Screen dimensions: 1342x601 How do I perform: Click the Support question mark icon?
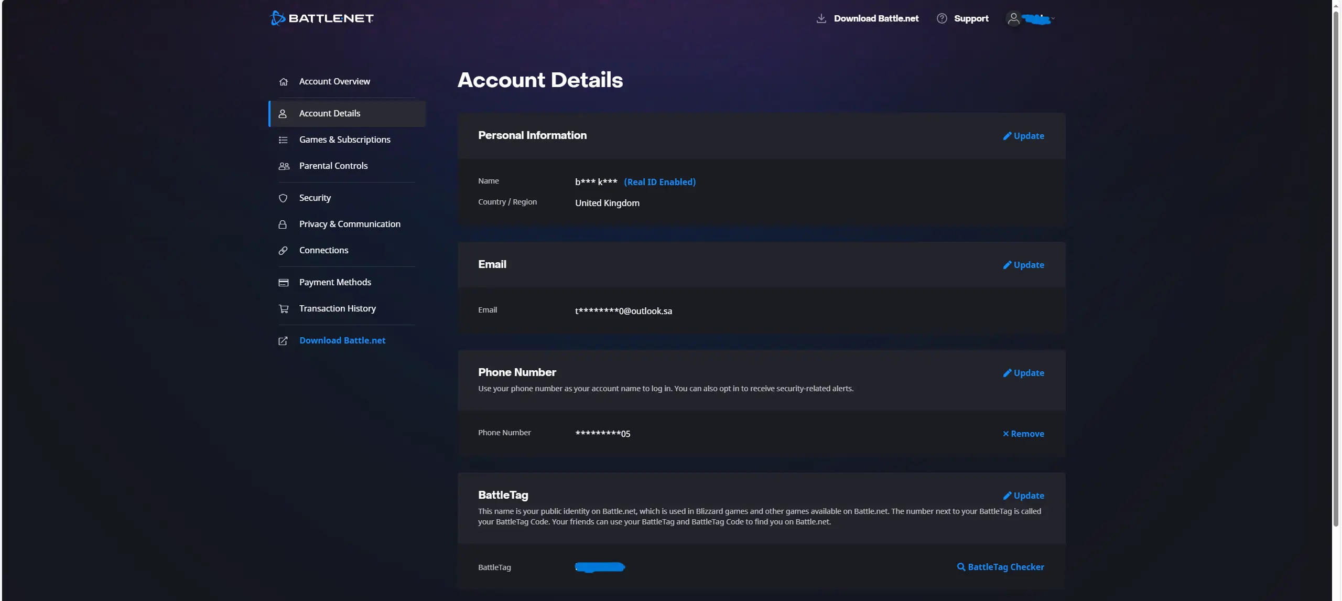coord(941,18)
